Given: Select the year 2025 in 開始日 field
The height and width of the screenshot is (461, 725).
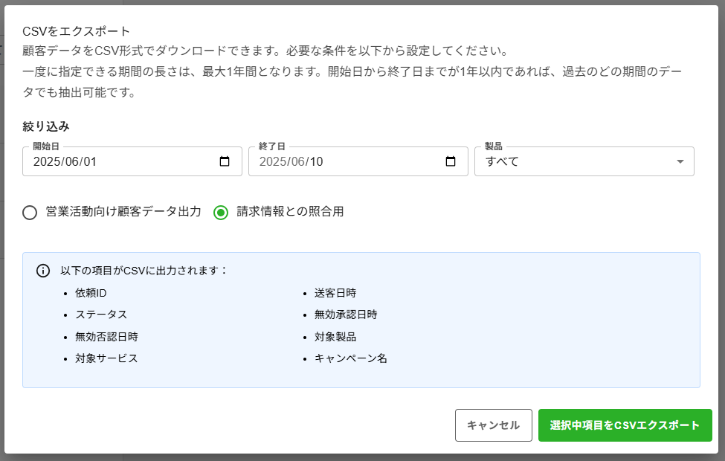Looking at the screenshot, I should (x=46, y=161).
